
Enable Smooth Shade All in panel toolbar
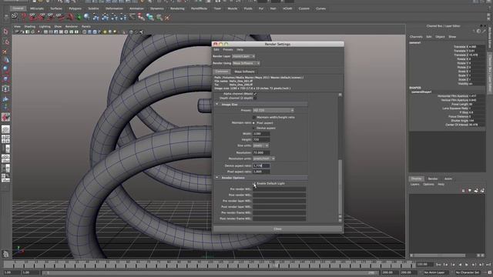[x=89, y=32]
